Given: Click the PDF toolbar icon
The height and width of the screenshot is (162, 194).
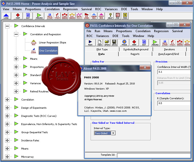Looking at the screenshot, I should tap(118, 16).
